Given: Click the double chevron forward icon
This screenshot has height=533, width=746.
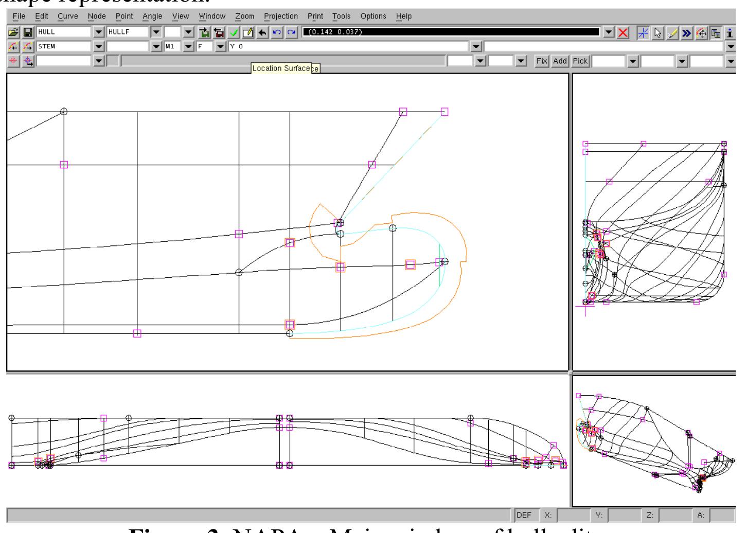Looking at the screenshot, I should pyautogui.click(x=687, y=32).
